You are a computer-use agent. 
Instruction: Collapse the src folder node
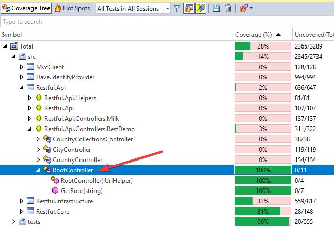(13, 57)
